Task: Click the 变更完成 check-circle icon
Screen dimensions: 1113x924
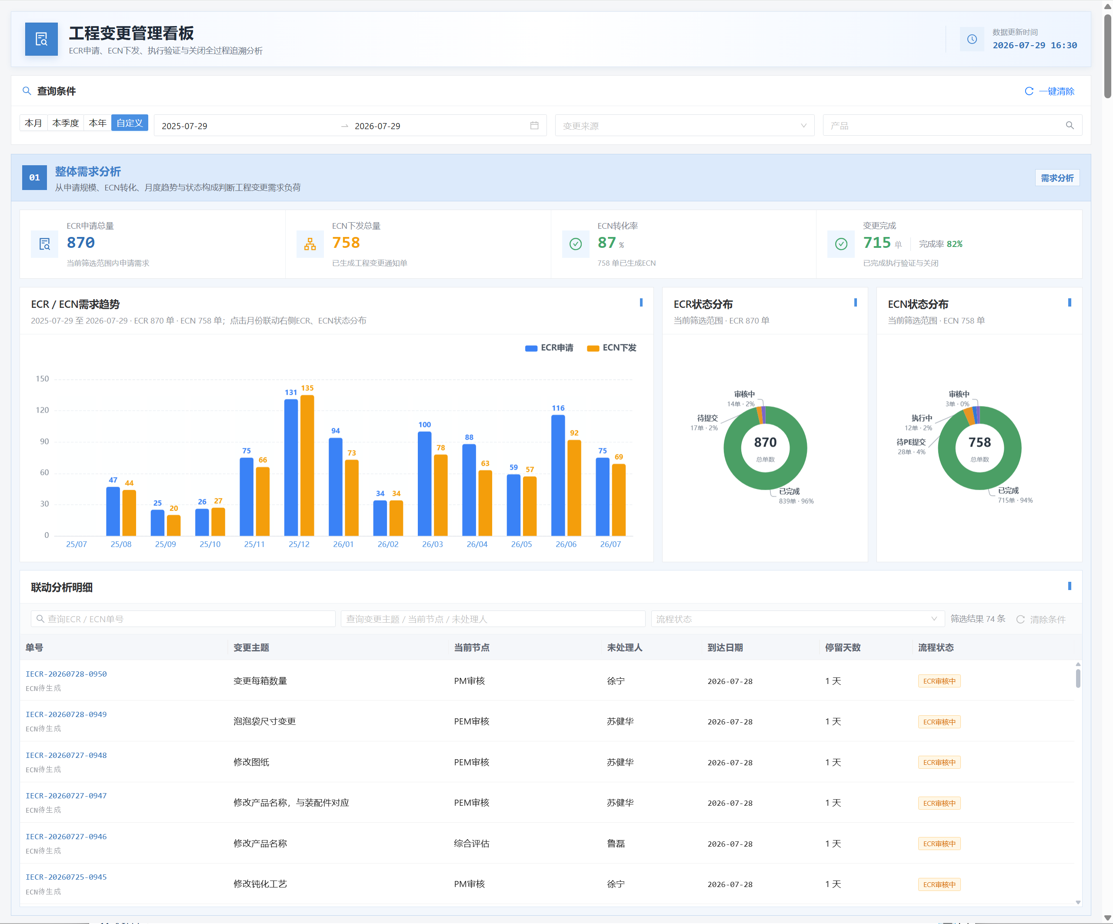Action: pos(841,244)
